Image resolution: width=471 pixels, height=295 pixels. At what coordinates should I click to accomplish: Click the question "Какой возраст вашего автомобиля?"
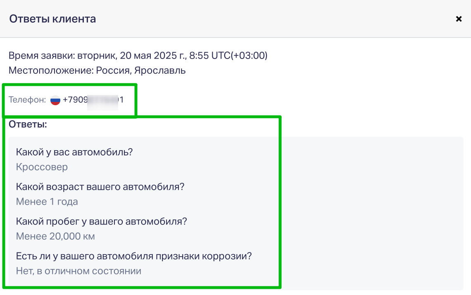(100, 186)
